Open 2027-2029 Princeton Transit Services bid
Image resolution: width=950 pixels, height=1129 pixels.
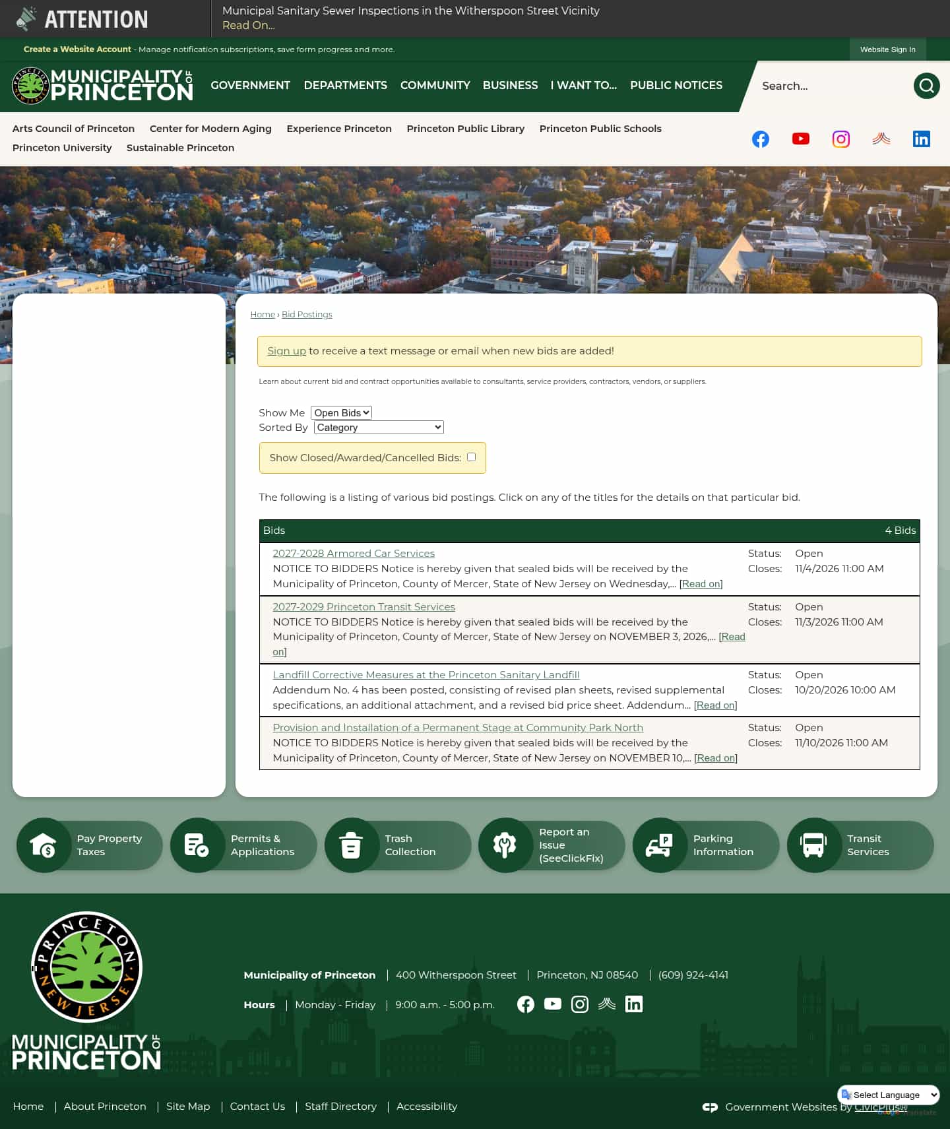tap(364, 607)
